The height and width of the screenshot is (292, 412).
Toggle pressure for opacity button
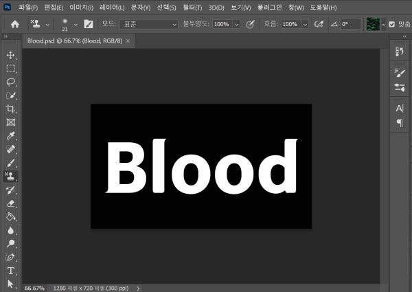pos(250,24)
